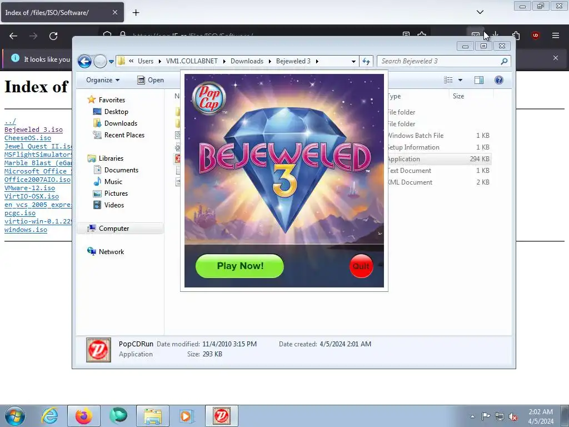569x427 pixels.
Task: Click the red Quit button
Action: 361,266
